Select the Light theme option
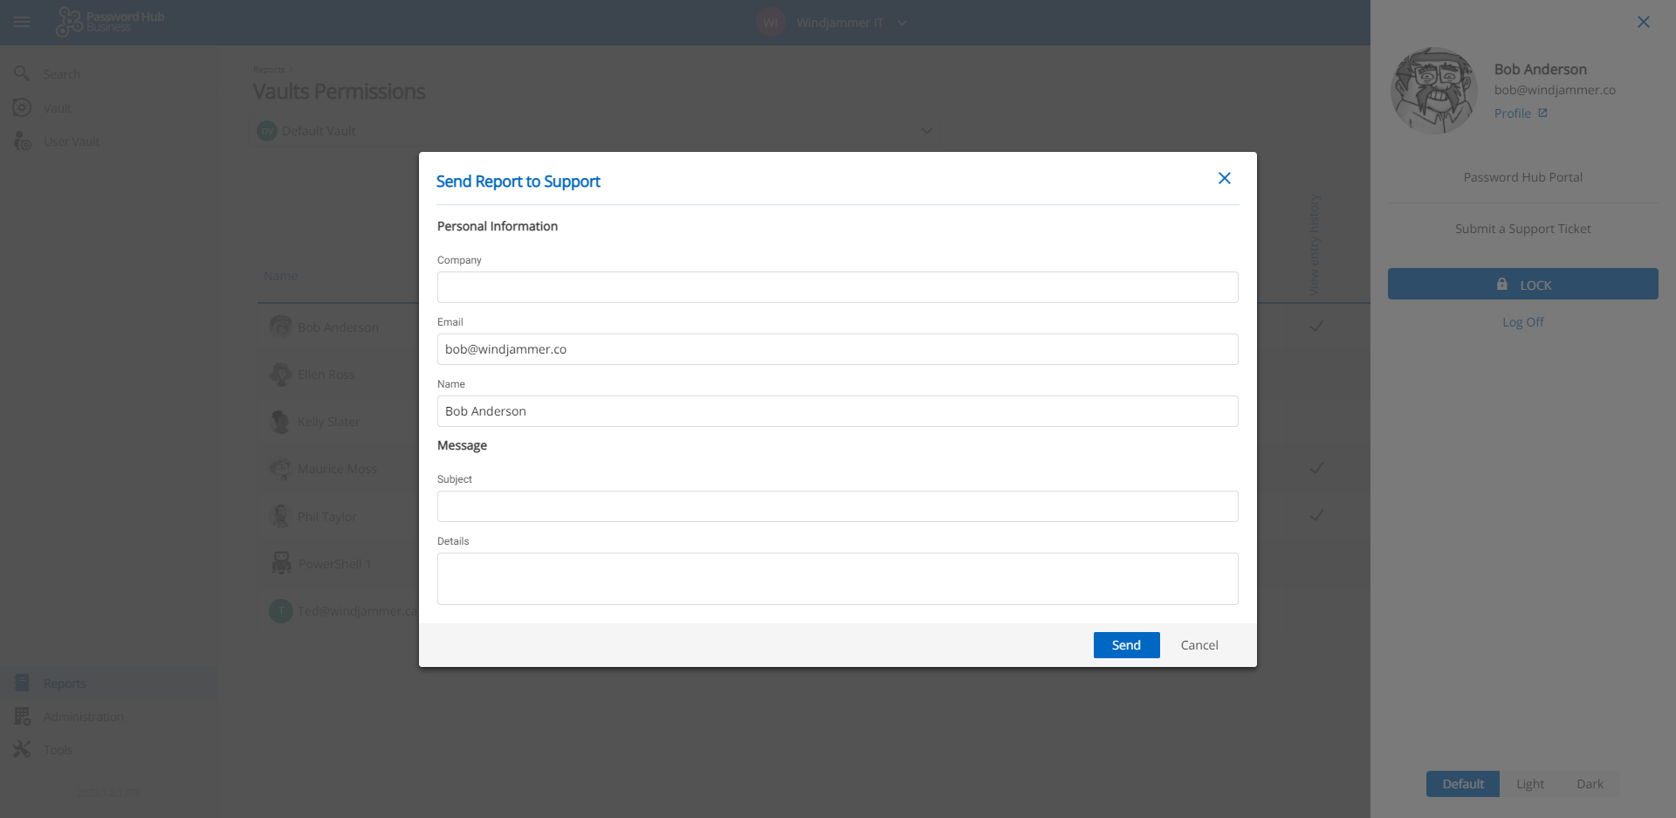This screenshot has width=1676, height=818. tap(1529, 784)
